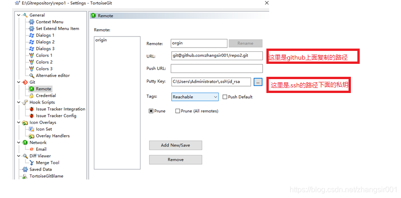Click the Icon Overlays folder icon
Viewport: 401px width, 198px height.
[25, 123]
